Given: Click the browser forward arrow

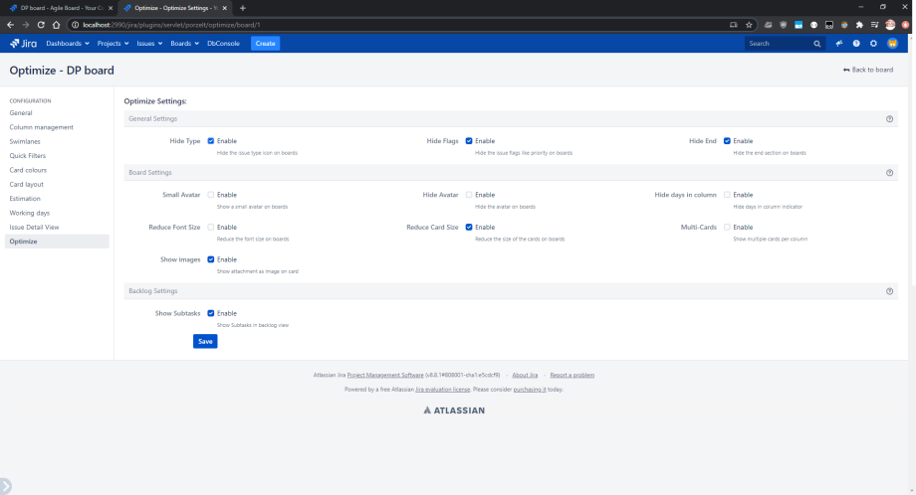Looking at the screenshot, I should tap(26, 25).
